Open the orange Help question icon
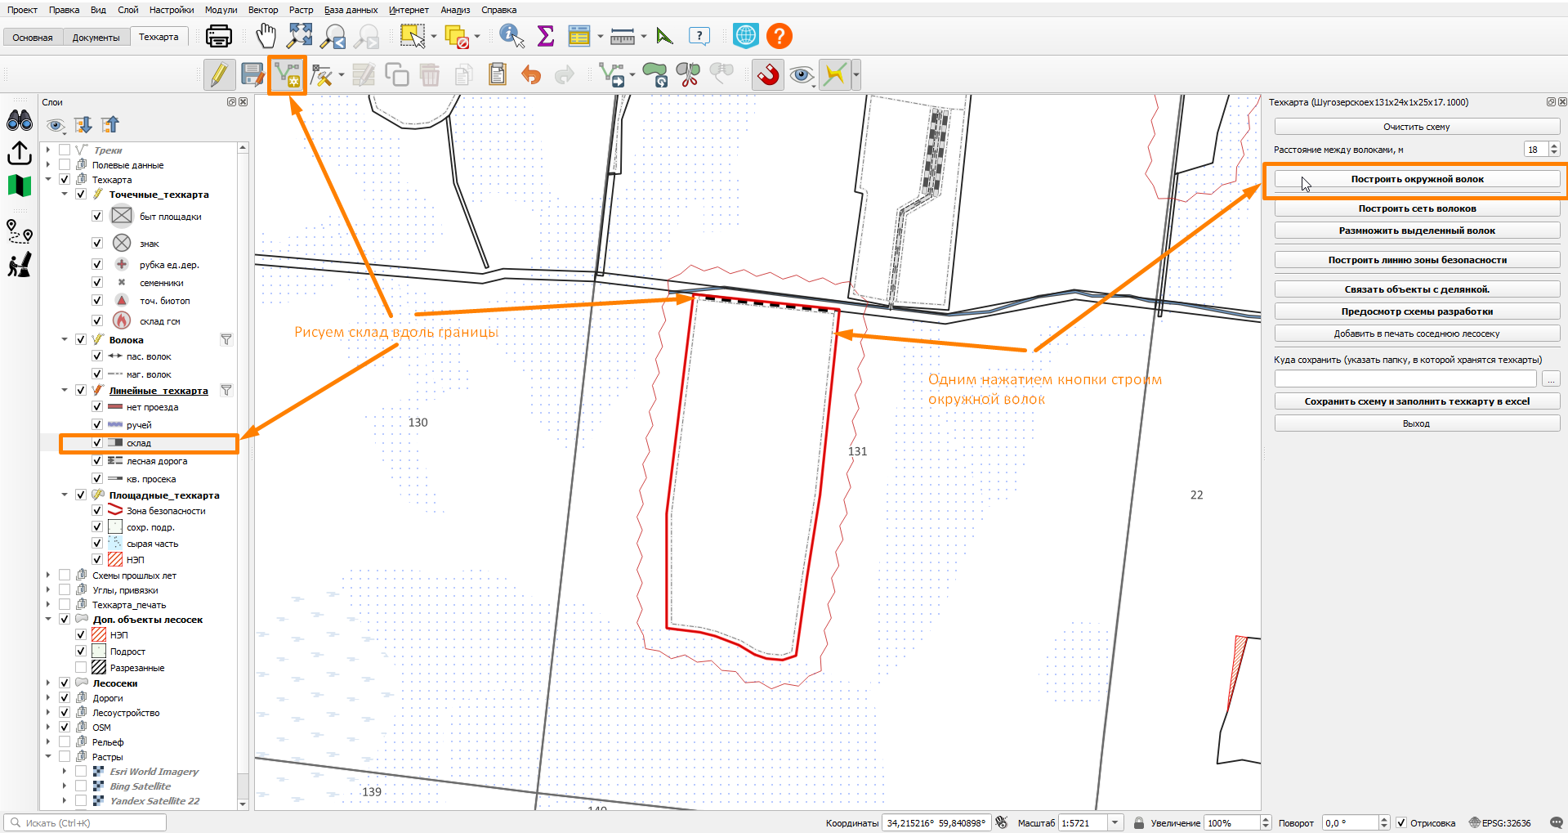The image size is (1568, 833). point(779,36)
